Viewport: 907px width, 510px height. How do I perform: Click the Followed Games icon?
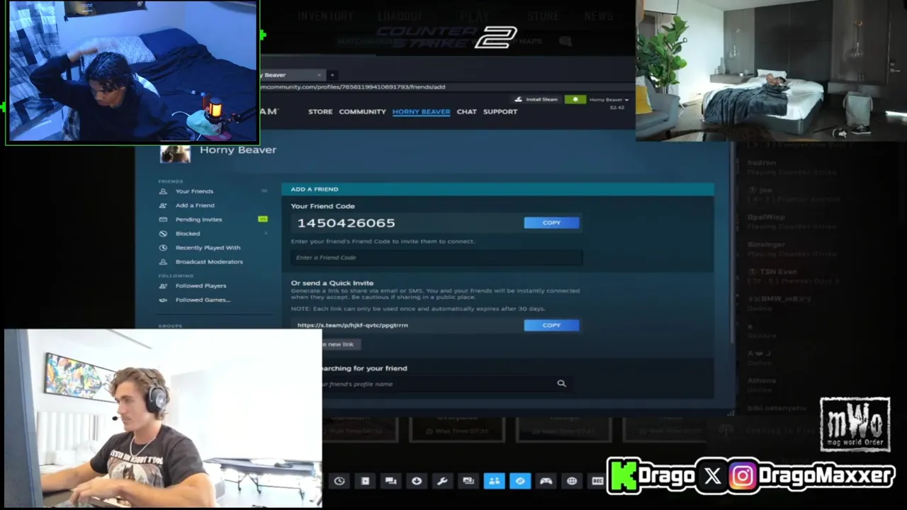[163, 300]
